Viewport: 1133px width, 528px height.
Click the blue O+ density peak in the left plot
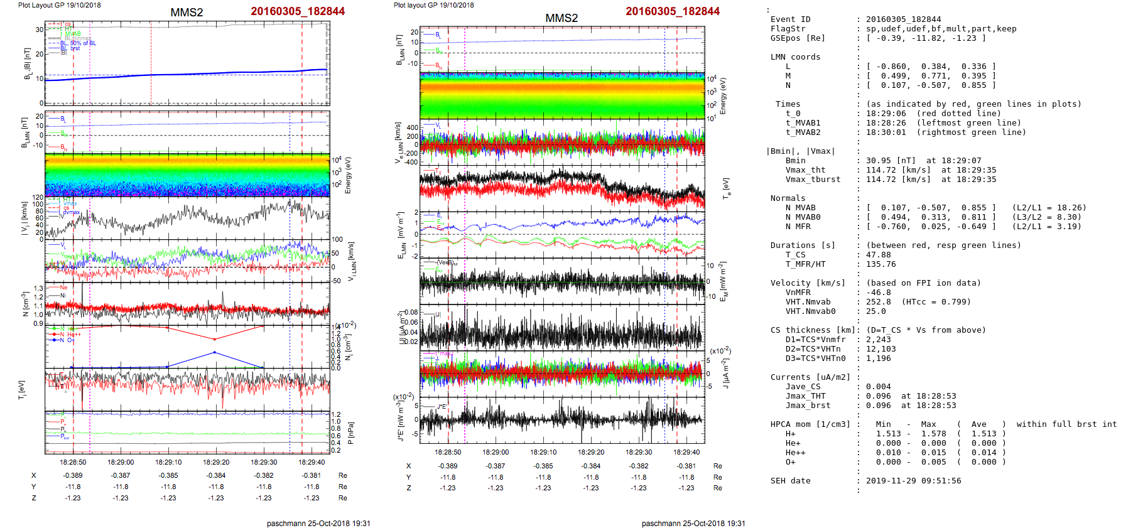click(x=215, y=353)
